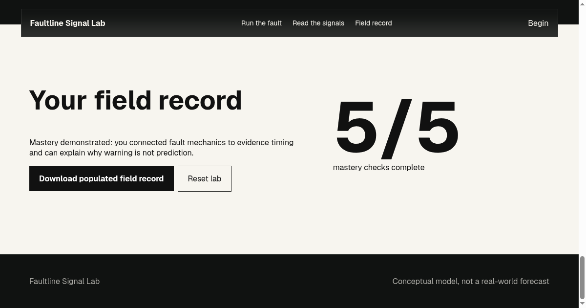This screenshot has width=586, height=308.
Task: Click the mastery checks complete caption
Action: coord(378,167)
